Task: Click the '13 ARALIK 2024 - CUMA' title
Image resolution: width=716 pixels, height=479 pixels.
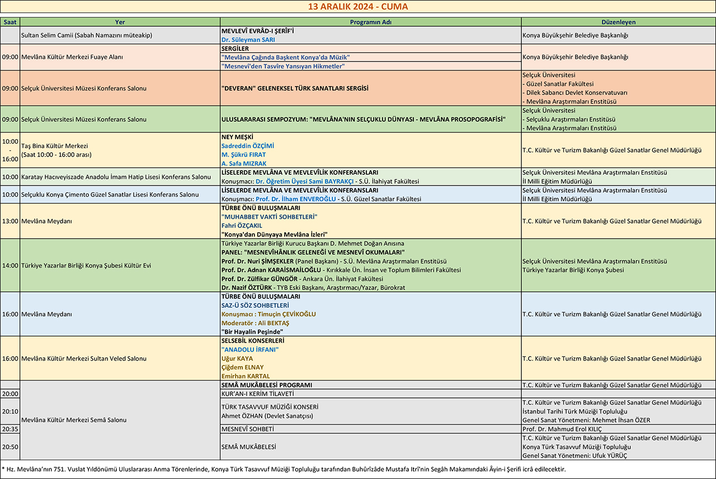Action: pos(358,7)
